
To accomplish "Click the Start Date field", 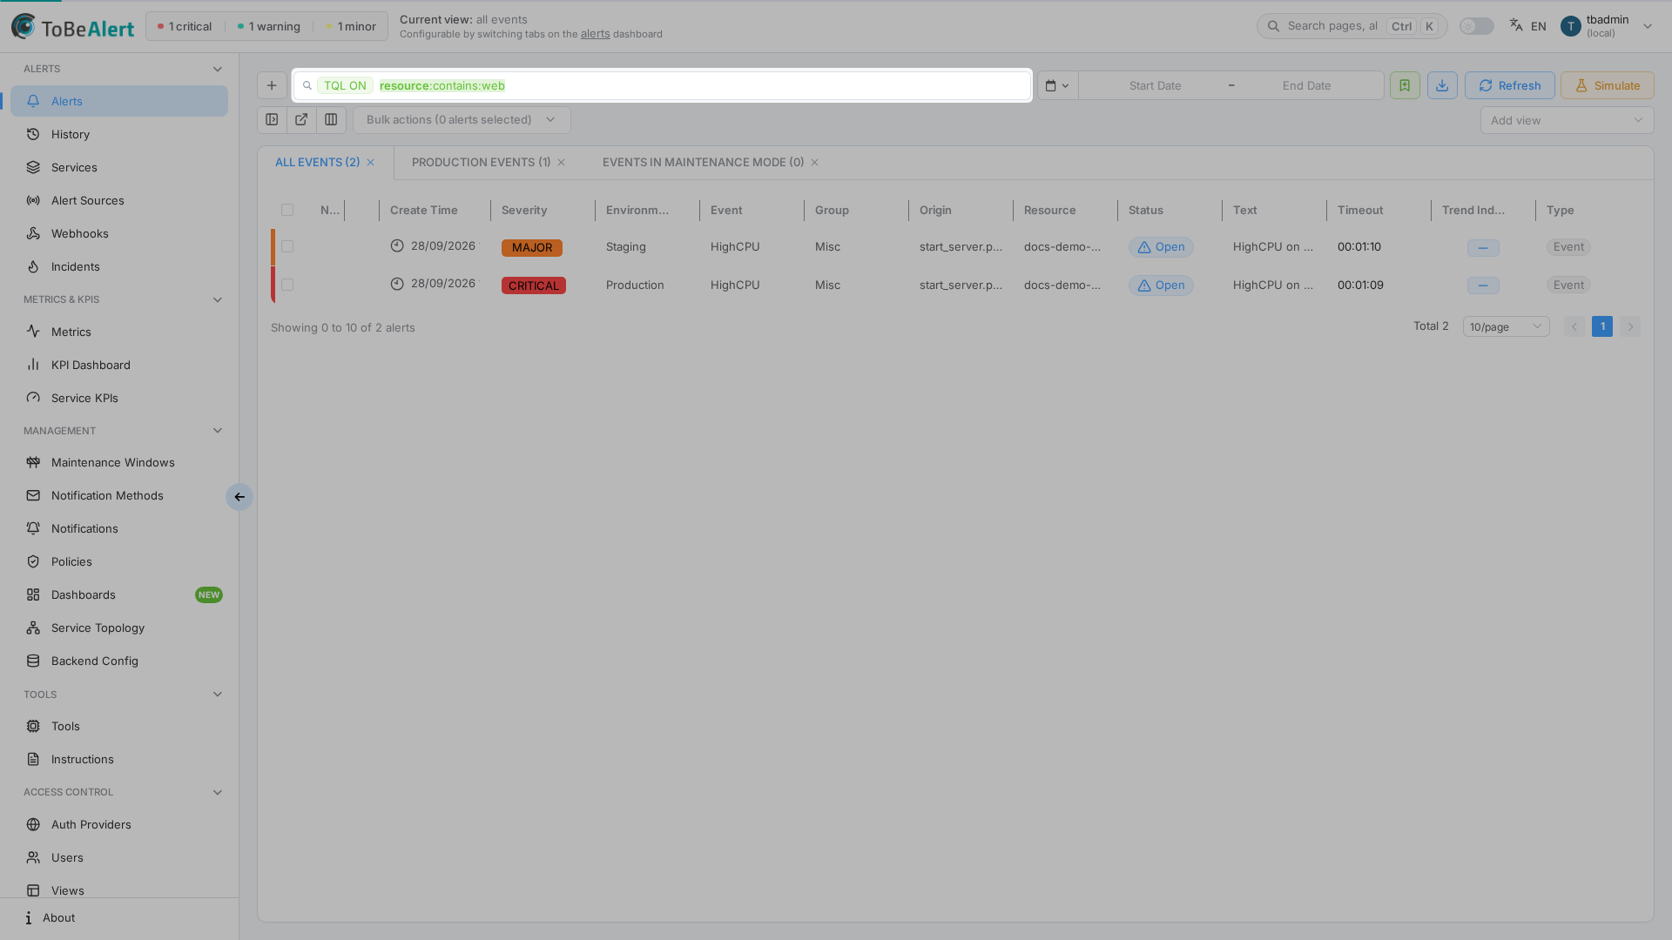I will click(1155, 85).
